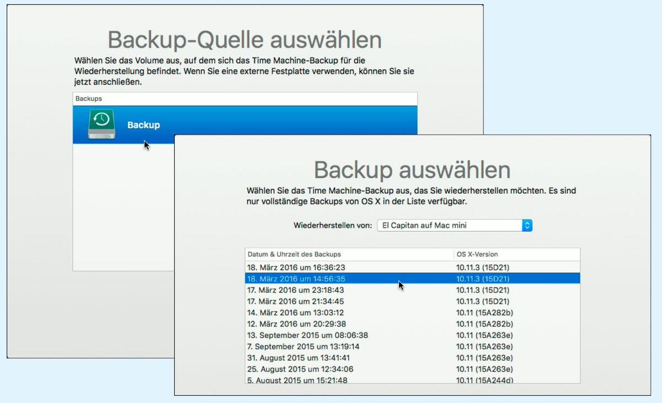Select backup 17. März 2016 um 21:34:45
Image resolution: width=662 pixels, height=403 pixels.
coord(413,301)
